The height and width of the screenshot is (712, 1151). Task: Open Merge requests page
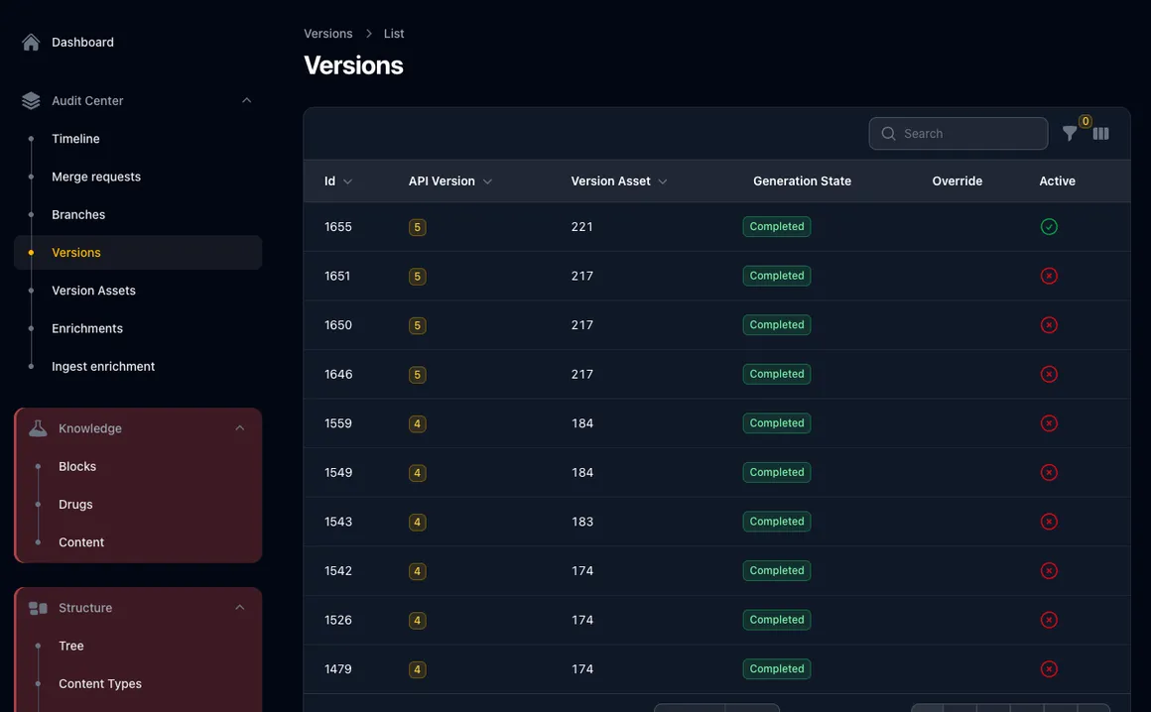tap(96, 177)
